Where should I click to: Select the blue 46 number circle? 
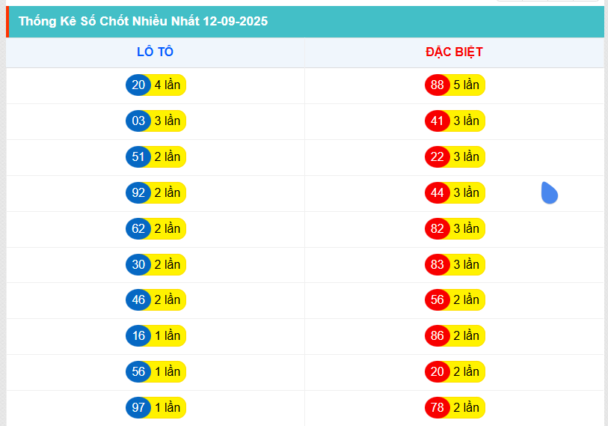138,299
